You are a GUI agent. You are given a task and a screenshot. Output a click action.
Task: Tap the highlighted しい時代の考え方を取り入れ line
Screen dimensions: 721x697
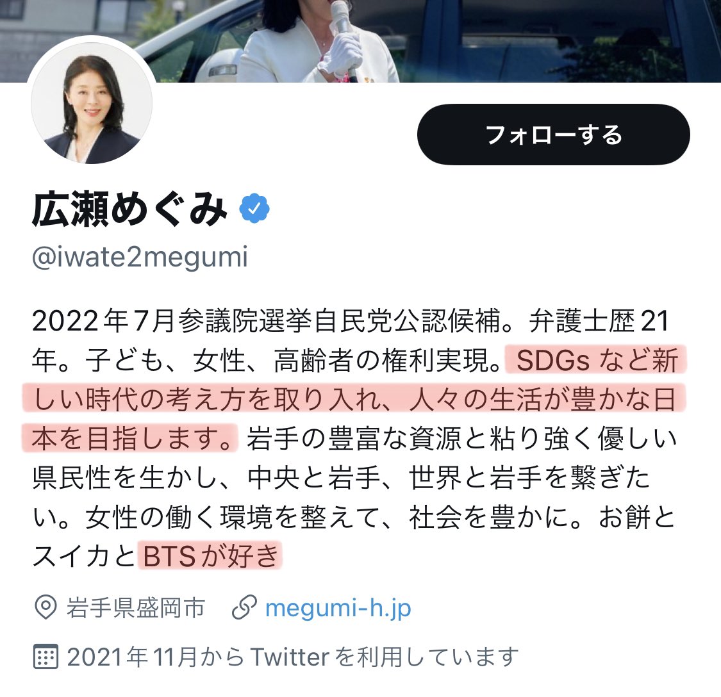[354, 398]
